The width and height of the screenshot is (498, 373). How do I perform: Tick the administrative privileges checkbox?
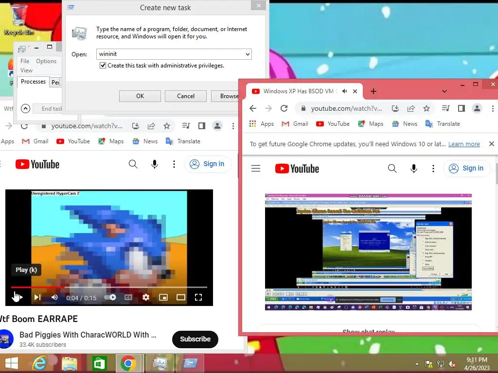(x=103, y=66)
